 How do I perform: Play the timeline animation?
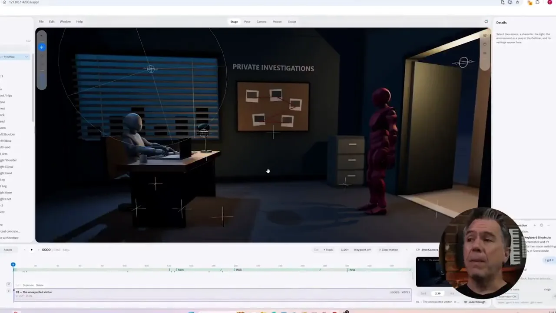click(31, 250)
